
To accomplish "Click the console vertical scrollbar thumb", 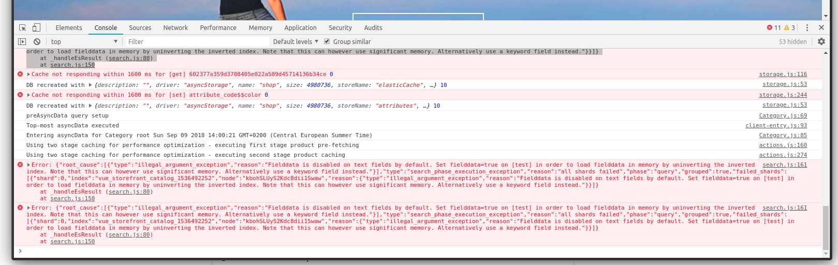I will point(826,227).
